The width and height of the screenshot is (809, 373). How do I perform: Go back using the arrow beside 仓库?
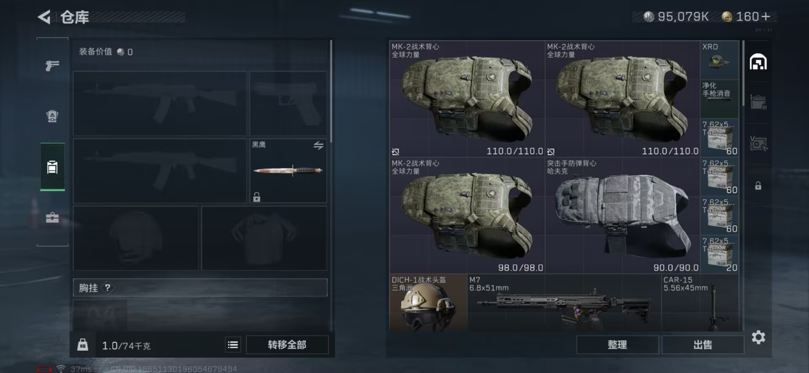(44, 17)
